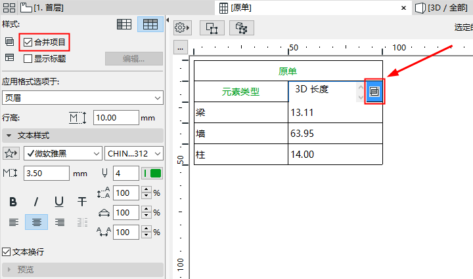This screenshot has height=279, width=473.
Task: Click the font size field 3.50
Action: point(47,174)
